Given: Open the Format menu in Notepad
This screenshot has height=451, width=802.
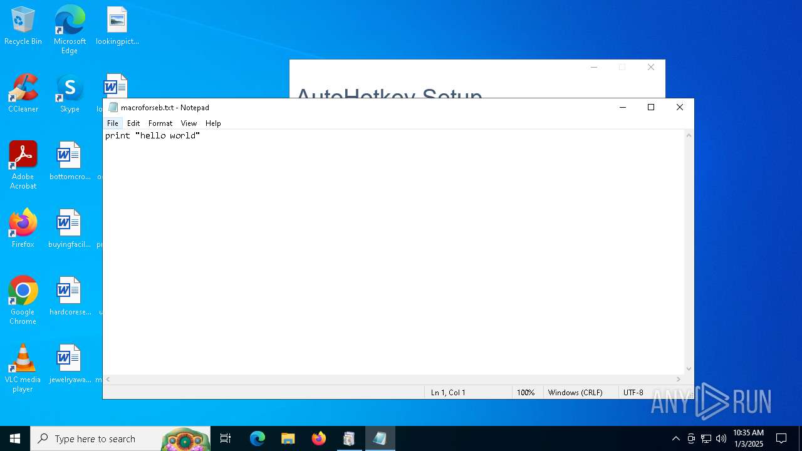Looking at the screenshot, I should [x=160, y=123].
